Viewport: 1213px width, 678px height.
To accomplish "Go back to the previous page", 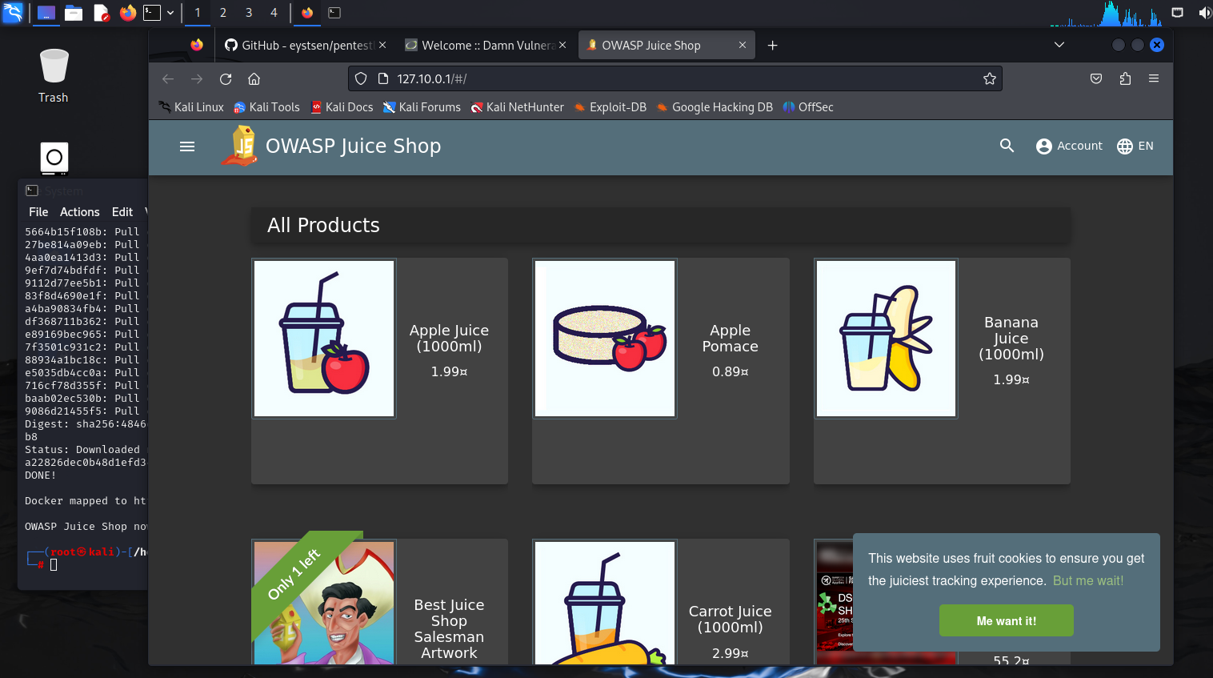I will tap(168, 78).
